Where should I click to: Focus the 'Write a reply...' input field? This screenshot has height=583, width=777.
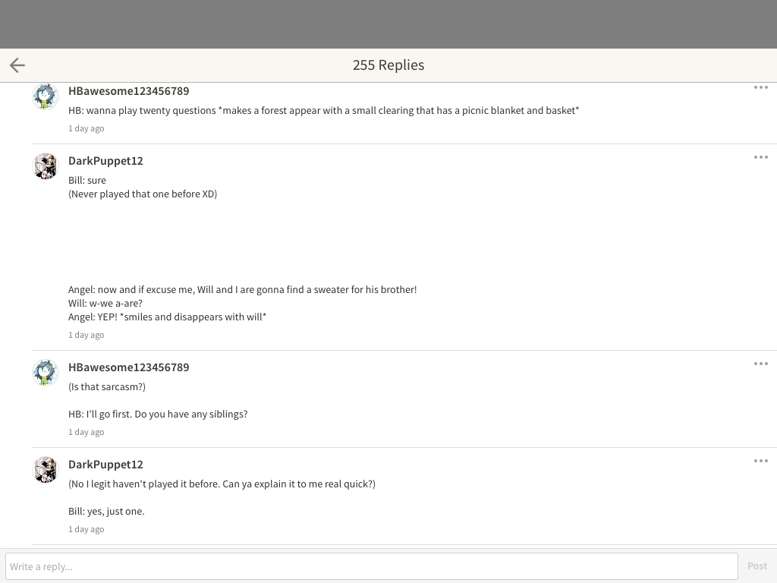pyautogui.click(x=372, y=566)
